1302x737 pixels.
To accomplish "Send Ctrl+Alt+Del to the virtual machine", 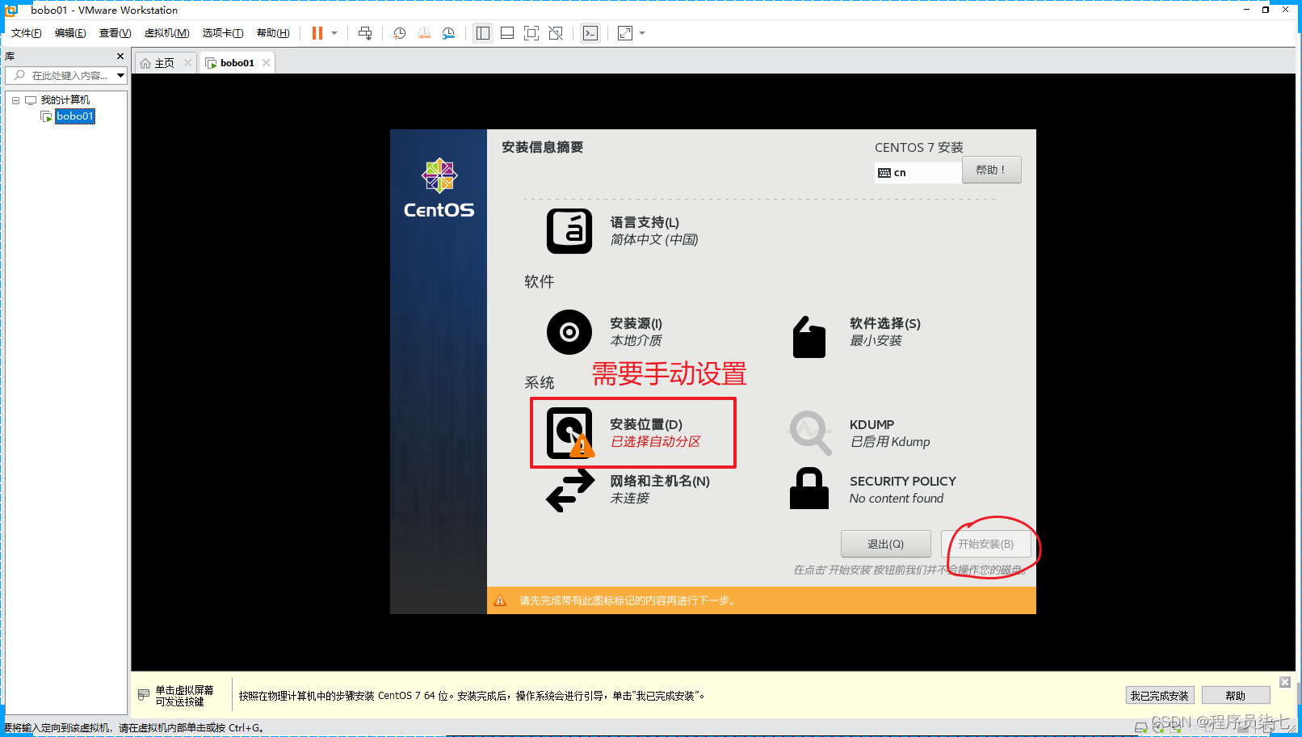I will (365, 33).
